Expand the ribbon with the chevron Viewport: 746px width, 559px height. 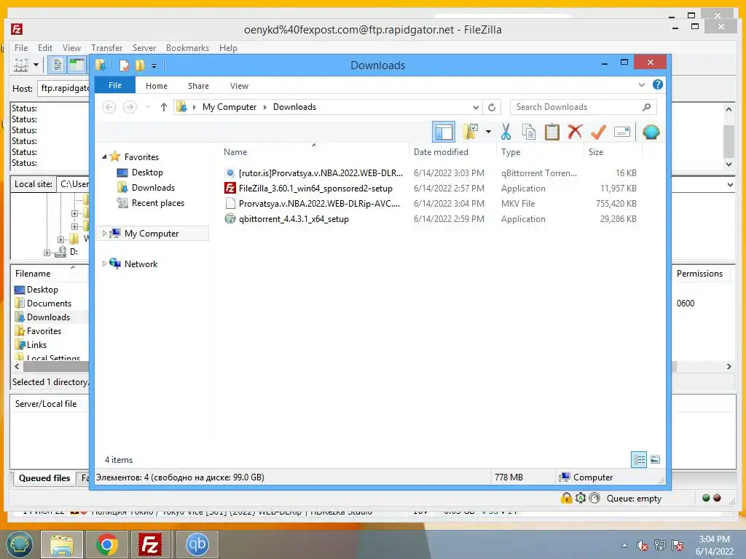641,84
